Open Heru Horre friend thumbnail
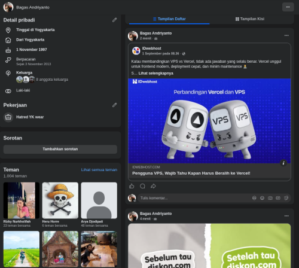299x268 pixels. pyautogui.click(x=60, y=200)
